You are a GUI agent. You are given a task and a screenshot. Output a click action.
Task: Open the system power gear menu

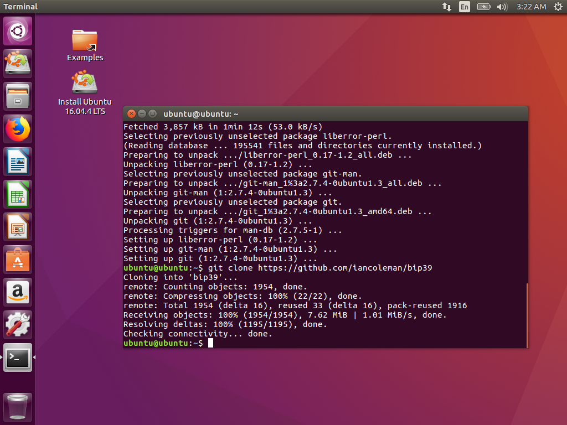click(x=556, y=7)
